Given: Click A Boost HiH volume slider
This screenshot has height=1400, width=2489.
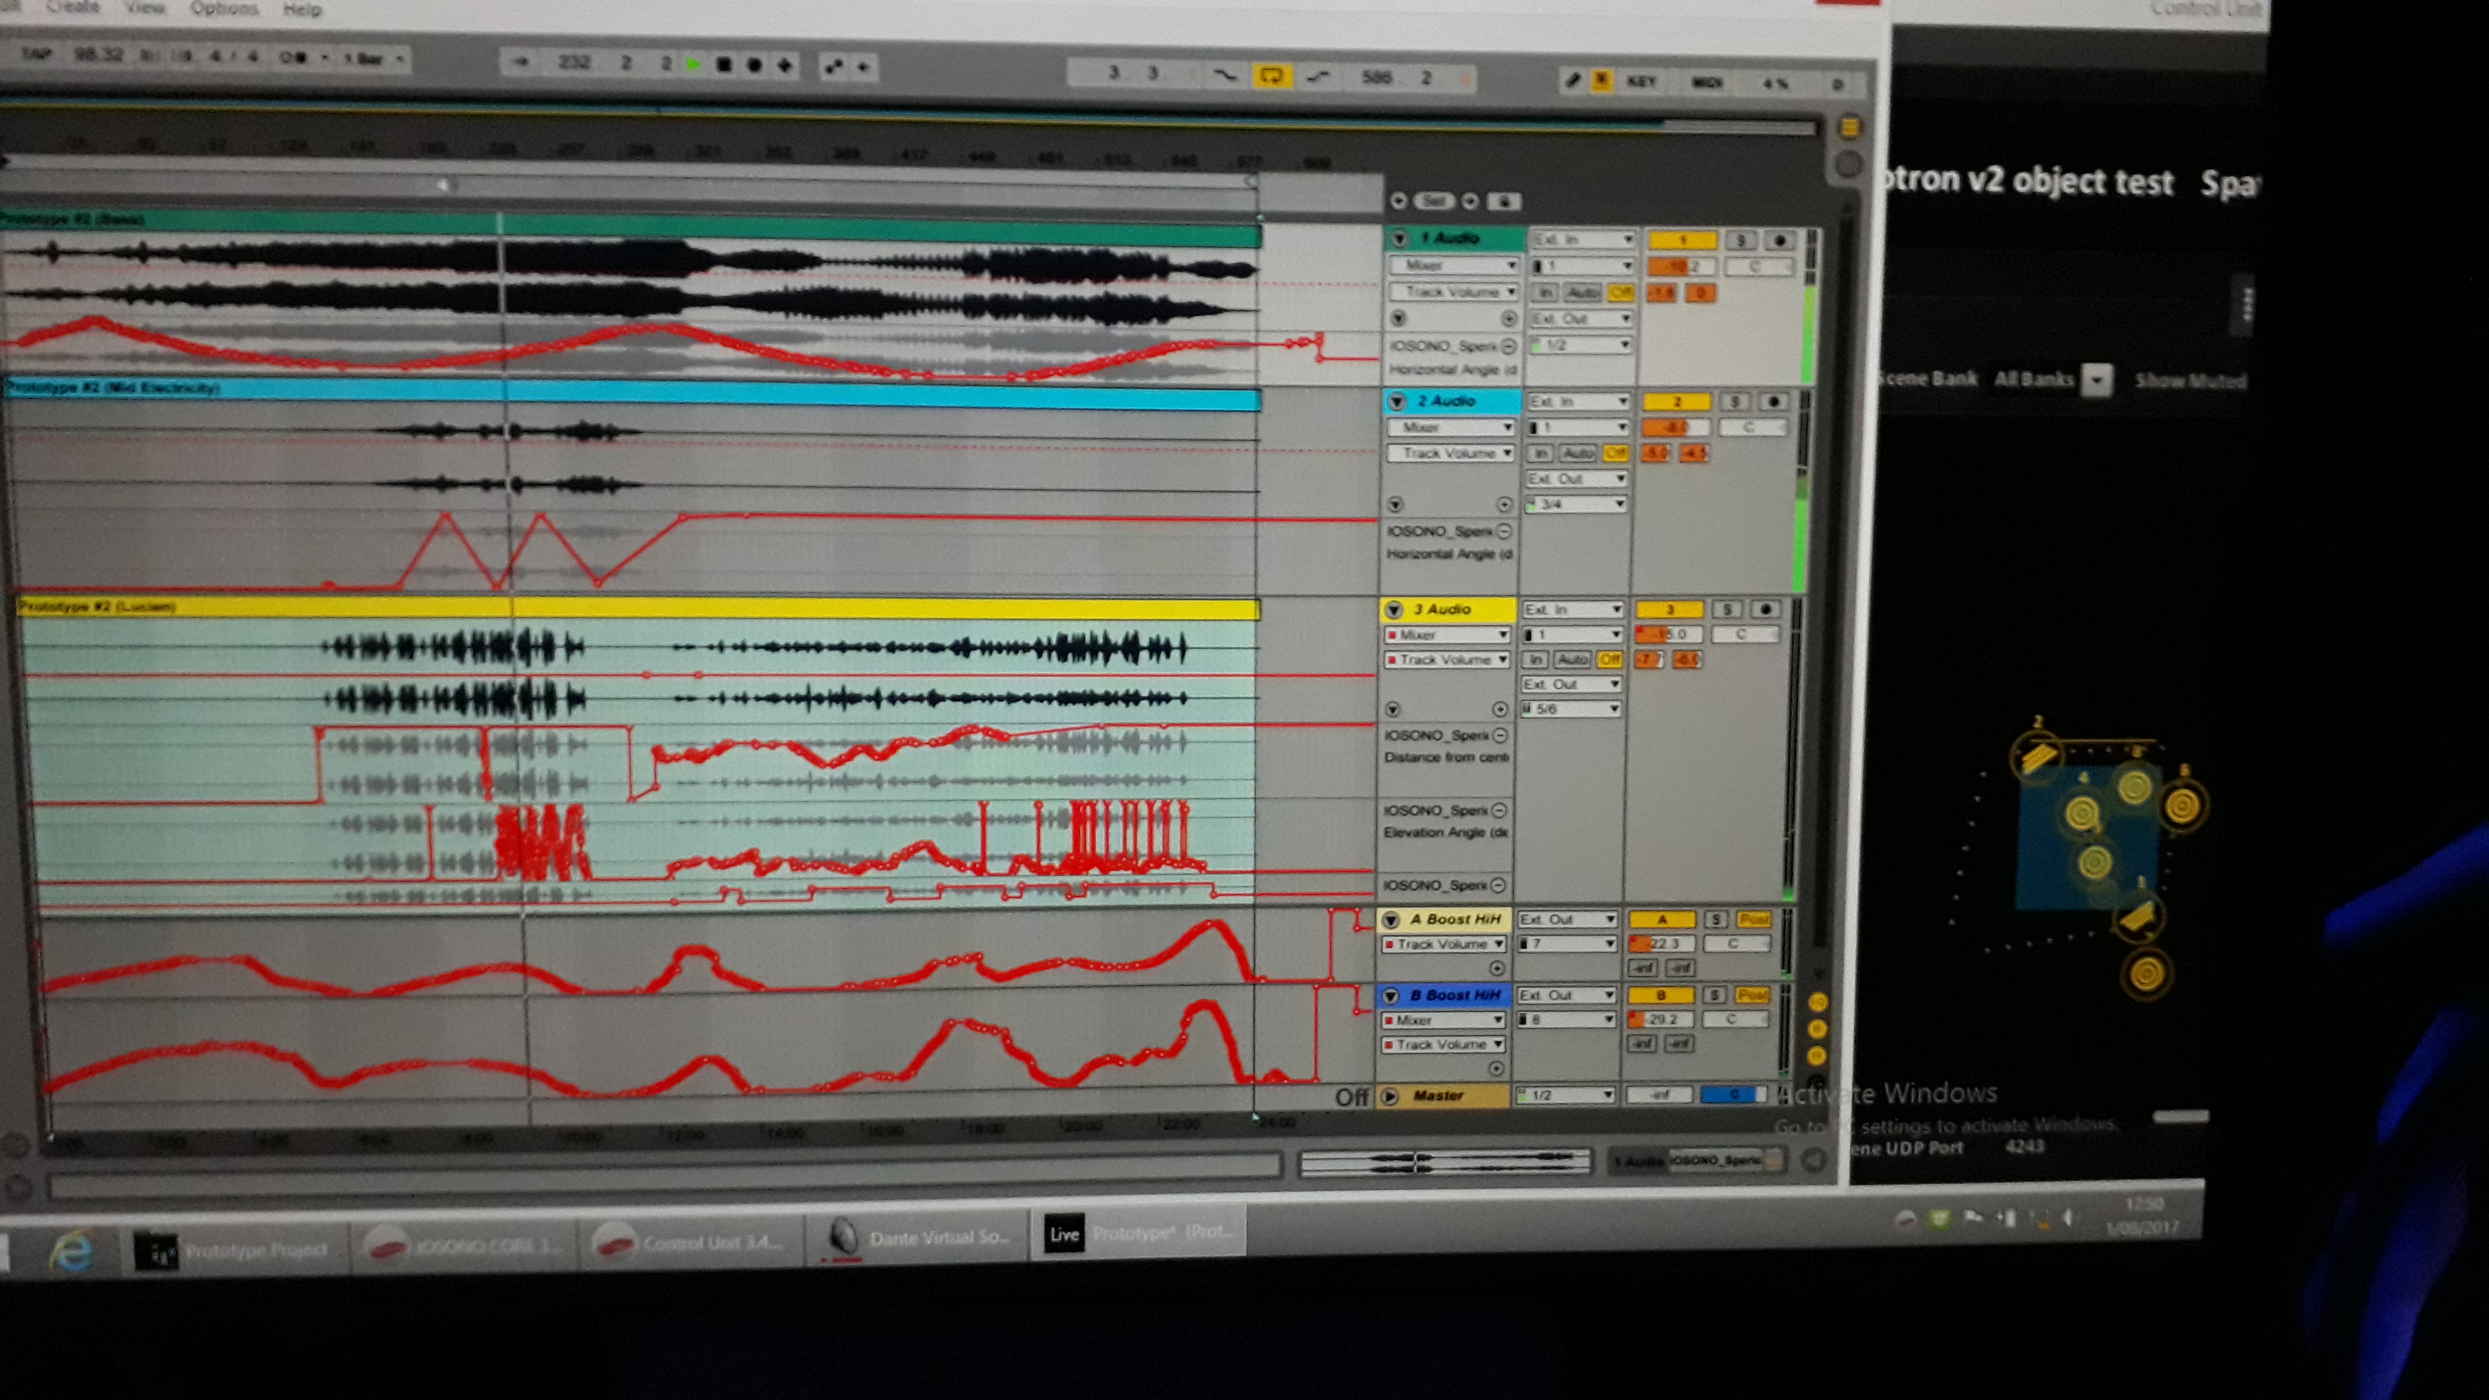Looking at the screenshot, I should pos(1664,944).
